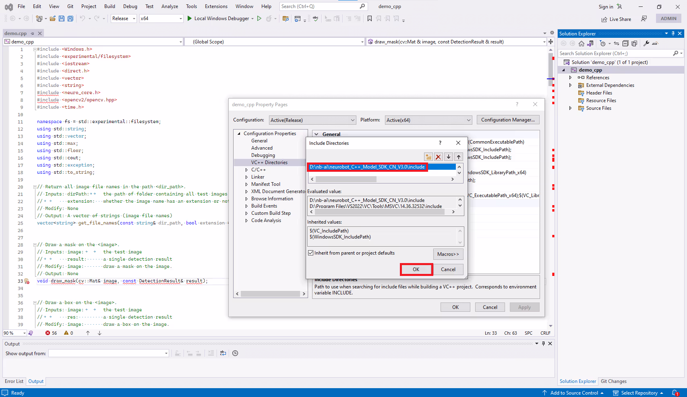
Task: Select Build Events in the property tree
Action: click(x=264, y=206)
